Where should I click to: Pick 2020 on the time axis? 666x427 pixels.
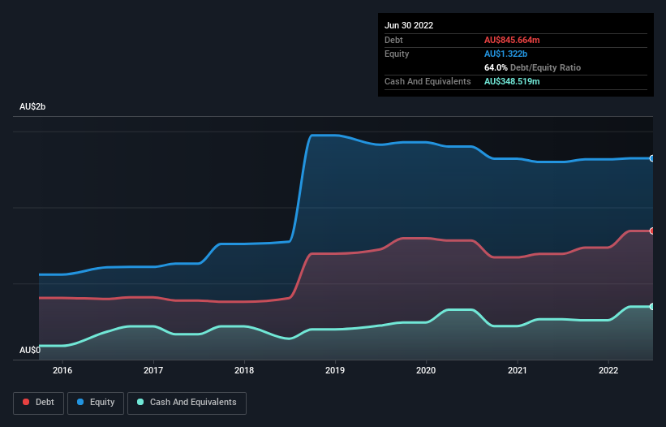point(426,371)
